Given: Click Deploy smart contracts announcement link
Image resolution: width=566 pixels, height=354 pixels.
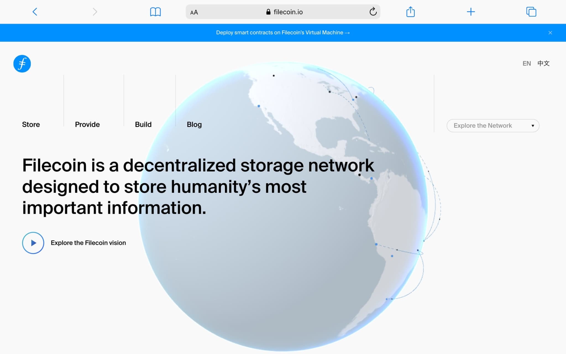Looking at the screenshot, I should click(x=283, y=33).
